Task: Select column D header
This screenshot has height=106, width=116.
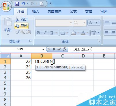Action: (x=83, y=56)
